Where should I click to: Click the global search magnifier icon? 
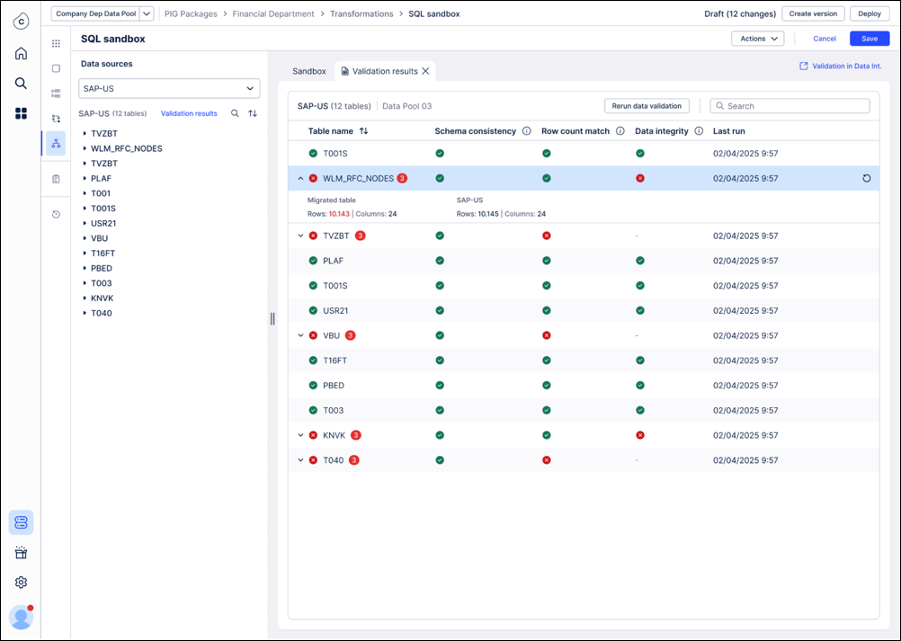click(x=21, y=83)
